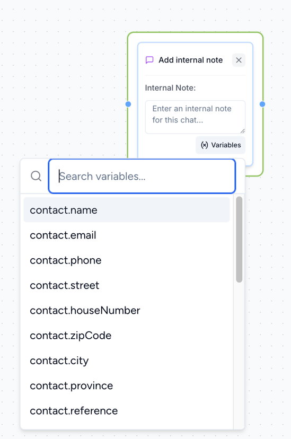Click the variables list scrollbar thumb
This screenshot has width=291, height=439.
point(239,240)
